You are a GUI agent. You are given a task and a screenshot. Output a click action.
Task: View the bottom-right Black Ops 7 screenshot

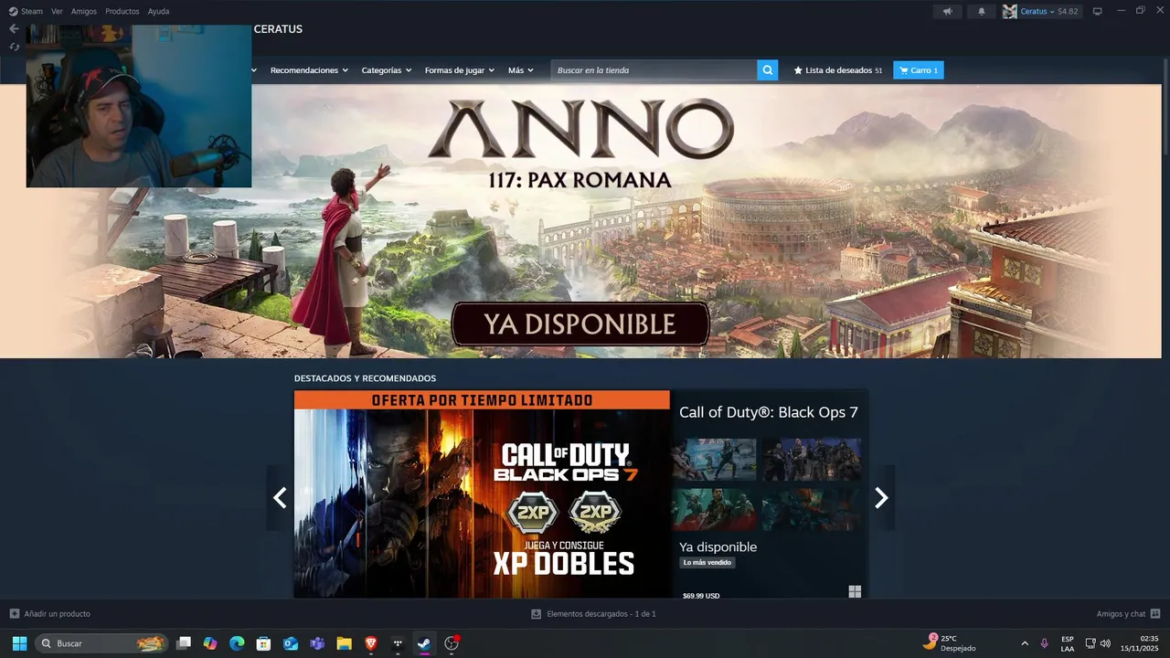pos(812,509)
